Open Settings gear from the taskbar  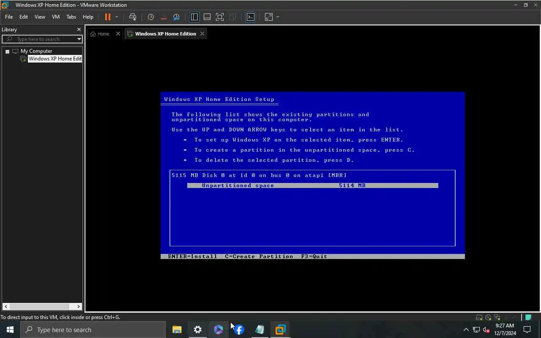197,330
